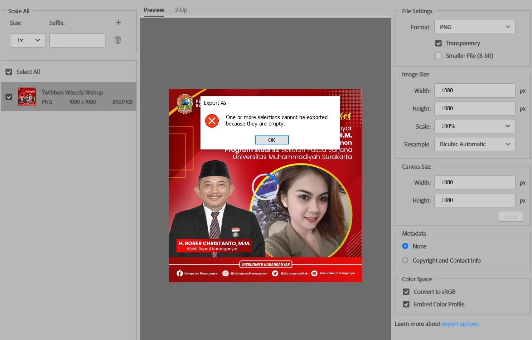Enable Smaller File (8-bit) option
The width and height of the screenshot is (532, 340).
438,56
